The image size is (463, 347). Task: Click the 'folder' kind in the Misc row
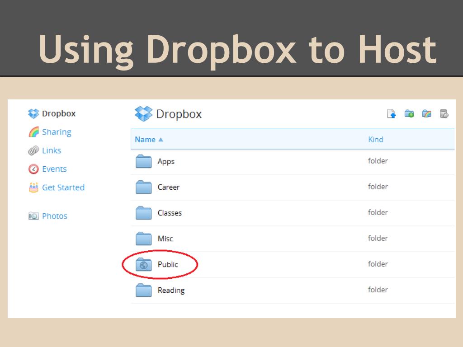pos(378,238)
